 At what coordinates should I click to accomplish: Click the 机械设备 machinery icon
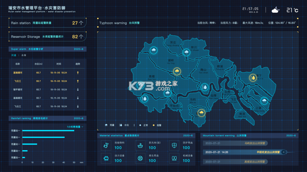point(174,158)
